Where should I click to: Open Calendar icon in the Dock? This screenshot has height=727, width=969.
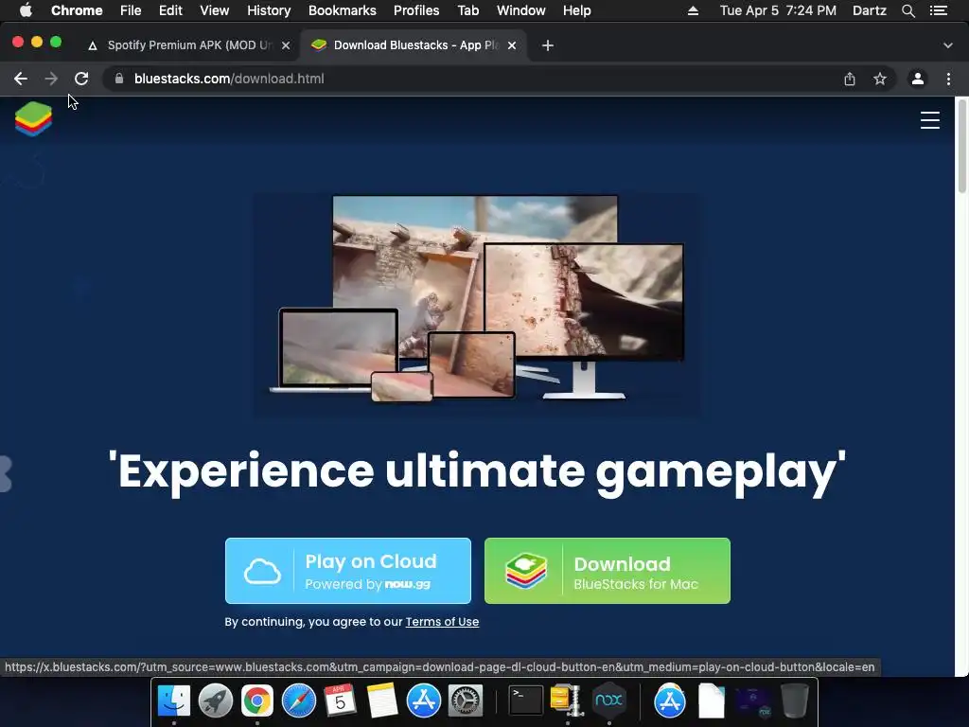[x=341, y=700]
